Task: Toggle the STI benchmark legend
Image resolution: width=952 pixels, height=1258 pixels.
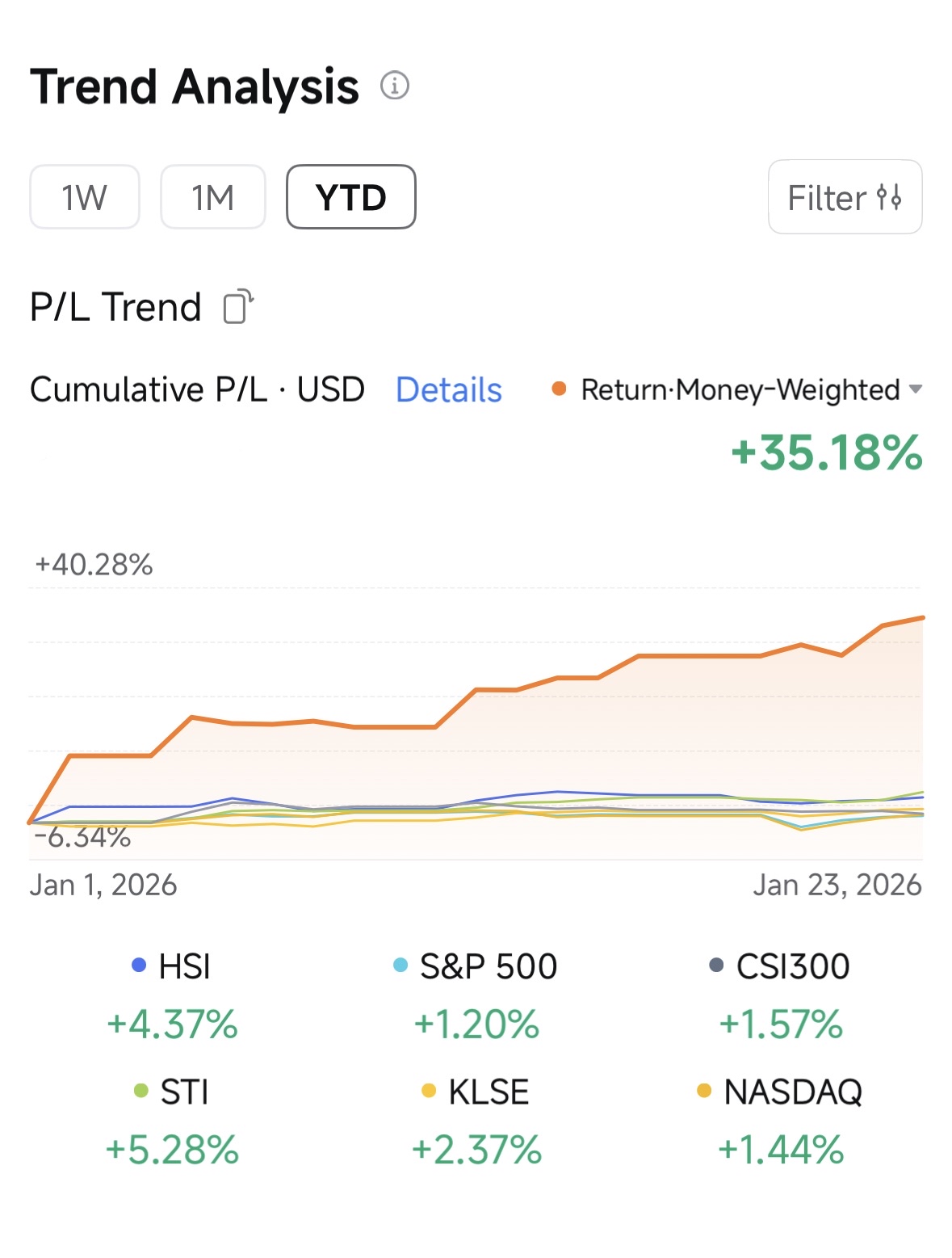Action: pyautogui.click(x=172, y=1092)
